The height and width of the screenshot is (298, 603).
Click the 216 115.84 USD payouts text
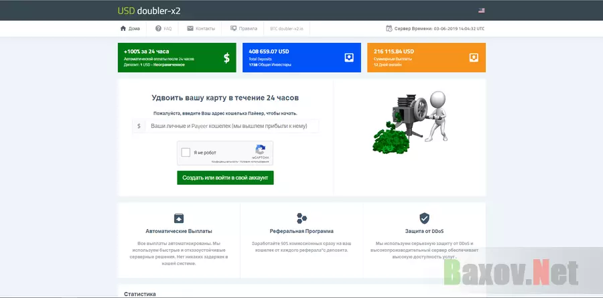point(394,51)
